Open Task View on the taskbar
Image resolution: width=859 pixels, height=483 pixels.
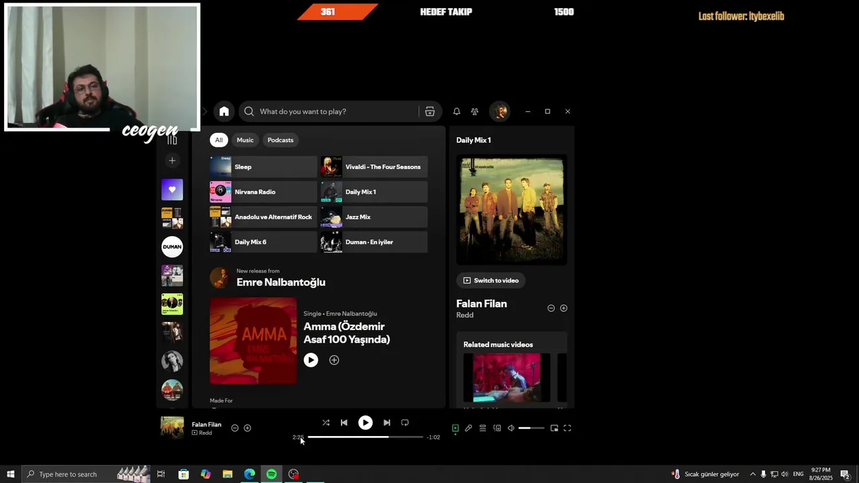(161, 474)
